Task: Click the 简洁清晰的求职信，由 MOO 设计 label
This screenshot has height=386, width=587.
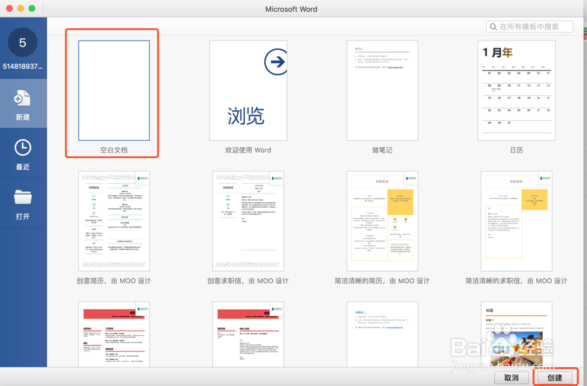Action: pyautogui.click(x=516, y=281)
